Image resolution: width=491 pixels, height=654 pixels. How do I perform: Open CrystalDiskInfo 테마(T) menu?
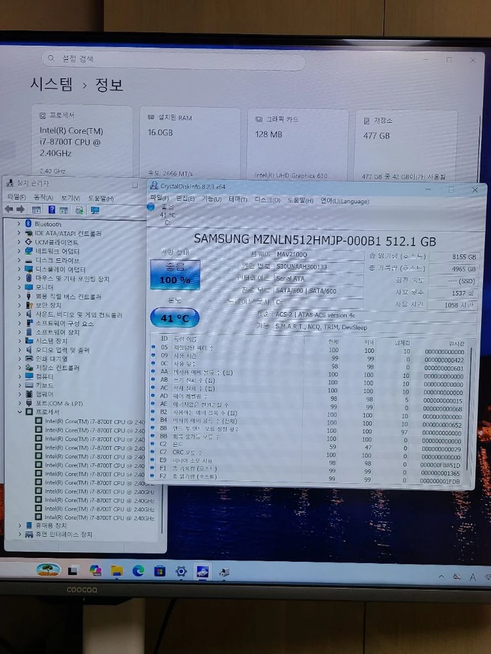tap(238, 199)
